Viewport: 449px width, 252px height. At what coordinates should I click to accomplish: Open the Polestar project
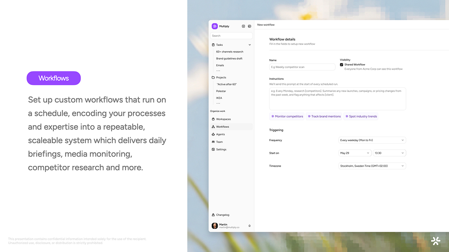click(221, 91)
